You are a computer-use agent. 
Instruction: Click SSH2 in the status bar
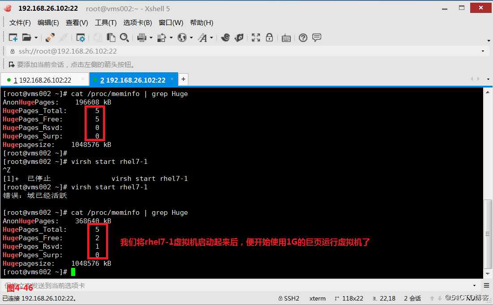click(x=289, y=298)
